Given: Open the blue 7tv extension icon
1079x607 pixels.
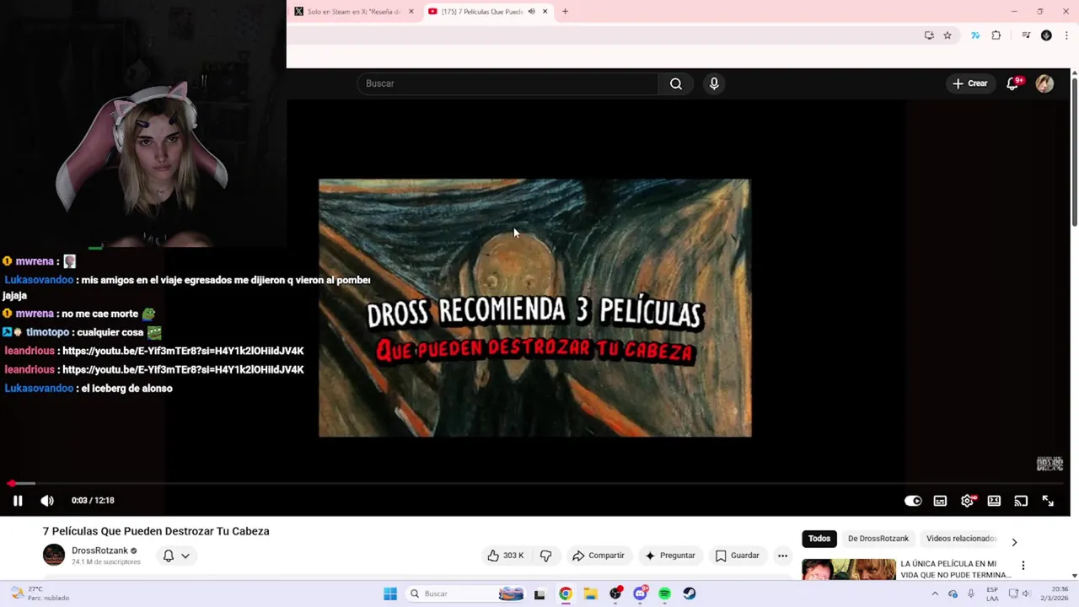Looking at the screenshot, I should pyautogui.click(x=975, y=35).
